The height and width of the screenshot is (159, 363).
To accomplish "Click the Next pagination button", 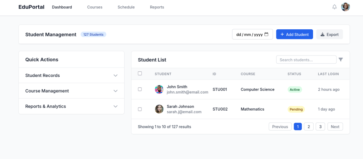I will pyautogui.click(x=335, y=126).
